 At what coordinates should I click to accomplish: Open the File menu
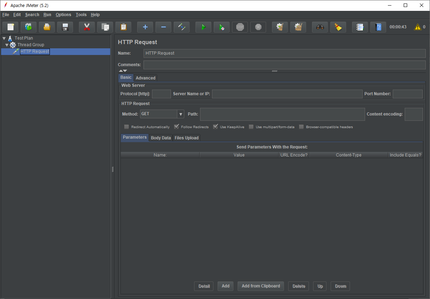(6, 15)
